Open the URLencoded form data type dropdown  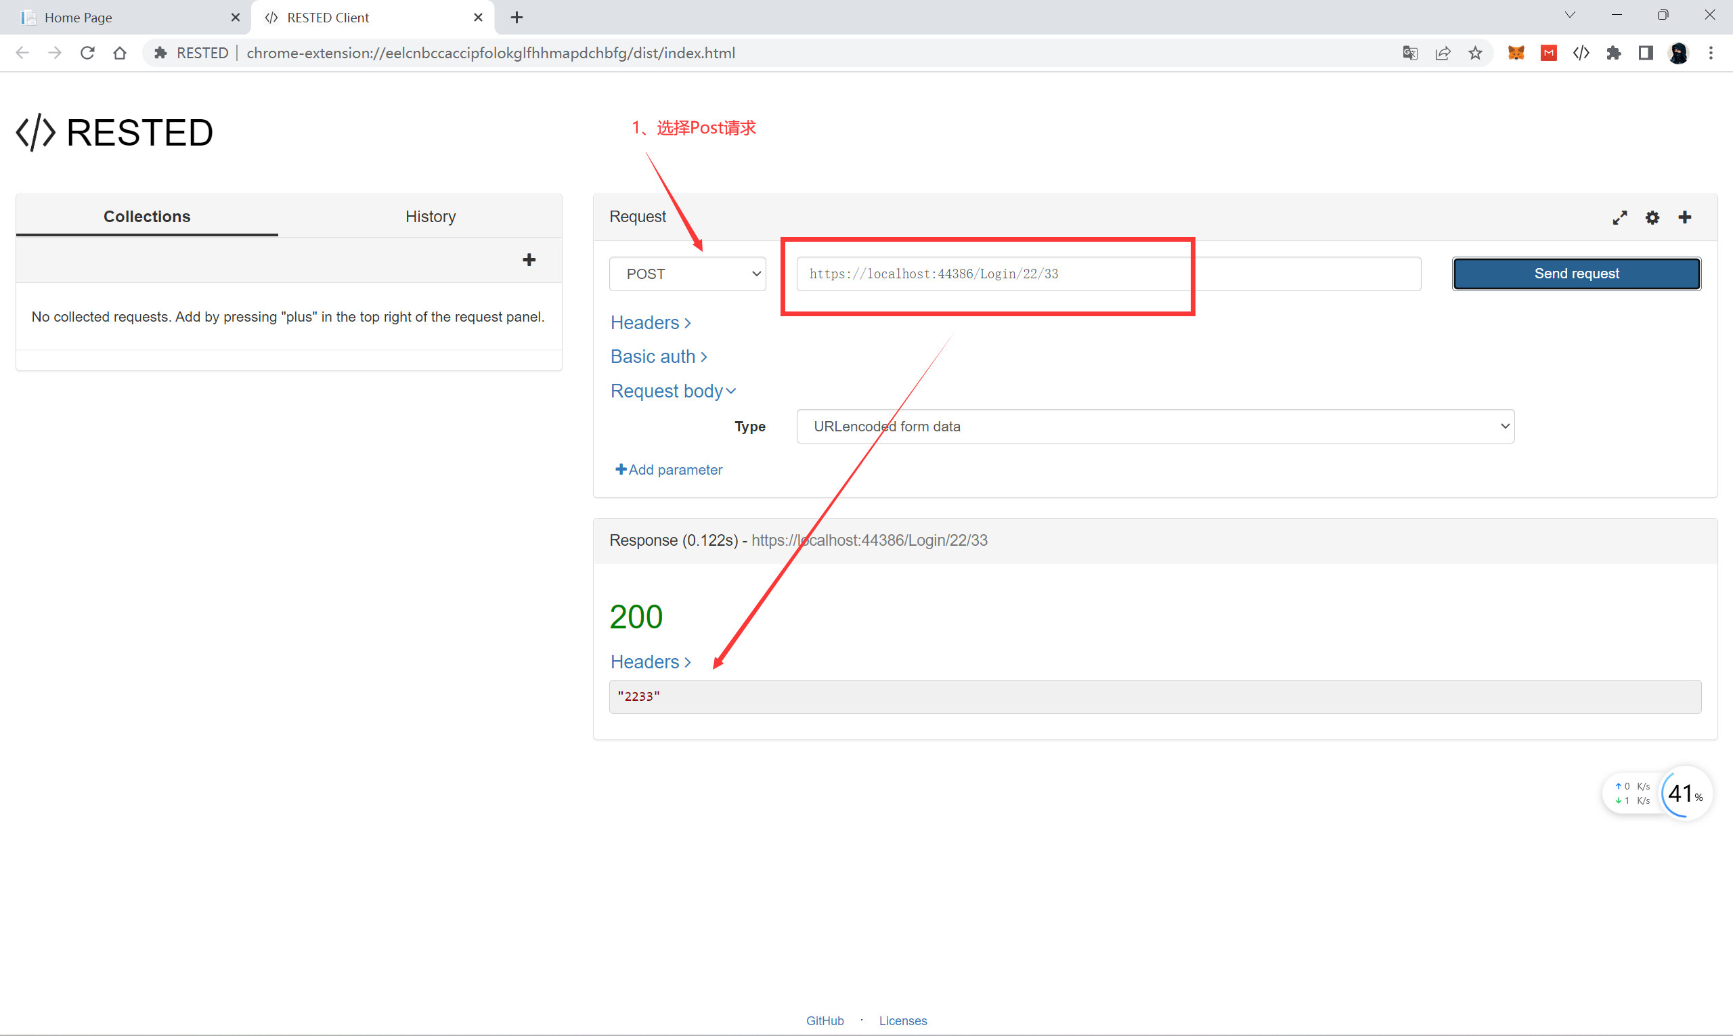coord(1155,427)
